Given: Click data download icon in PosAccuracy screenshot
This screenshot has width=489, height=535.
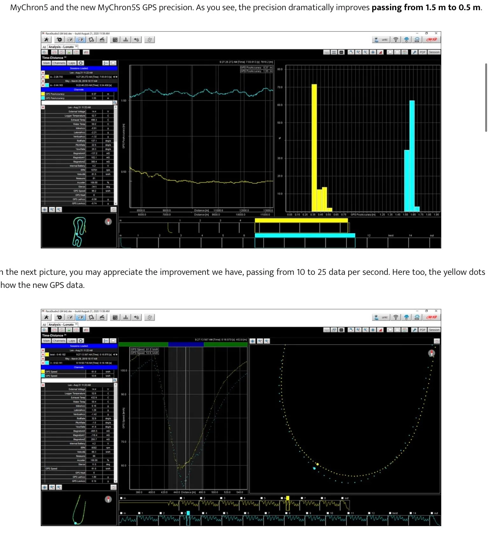Looking at the screenshot, I should coord(126,39).
